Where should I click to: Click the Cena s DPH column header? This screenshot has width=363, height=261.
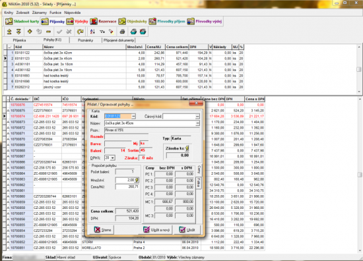pos(255,99)
